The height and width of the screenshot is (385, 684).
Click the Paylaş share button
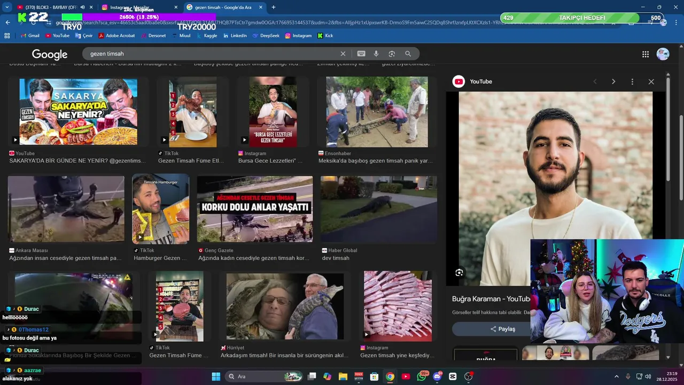[503, 329]
